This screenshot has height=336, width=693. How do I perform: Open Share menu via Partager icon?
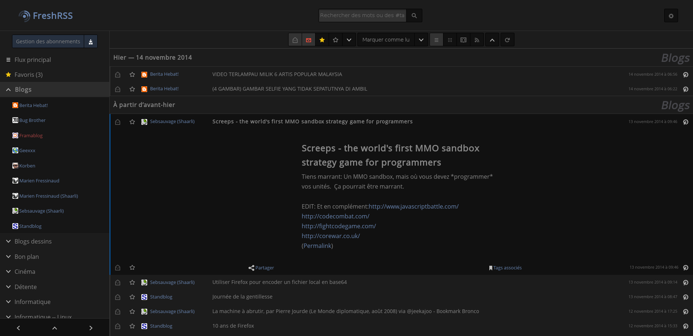click(251, 268)
